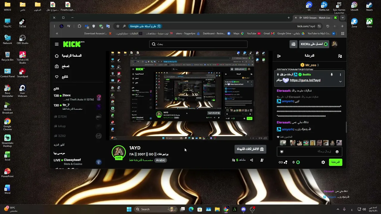This screenshot has height=214, width=381.
Task: Collapse the chat panel with arrow icon
Action: (279, 56)
